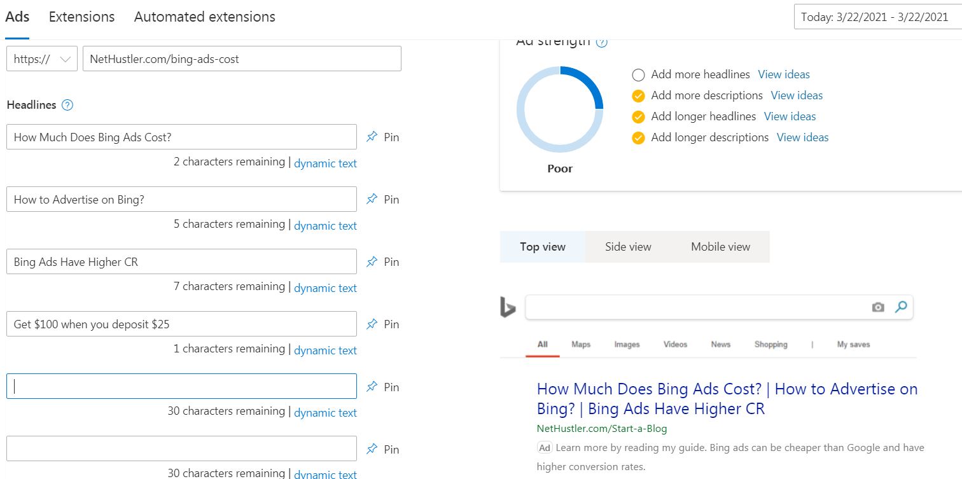Open the date range picker 'Today: 3/22/2021'
This screenshot has height=479, width=962.
[x=878, y=17]
